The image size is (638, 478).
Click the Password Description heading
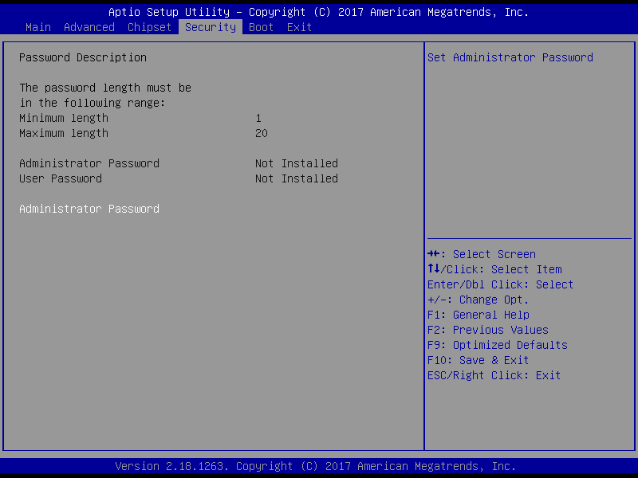pyautogui.click(x=83, y=57)
